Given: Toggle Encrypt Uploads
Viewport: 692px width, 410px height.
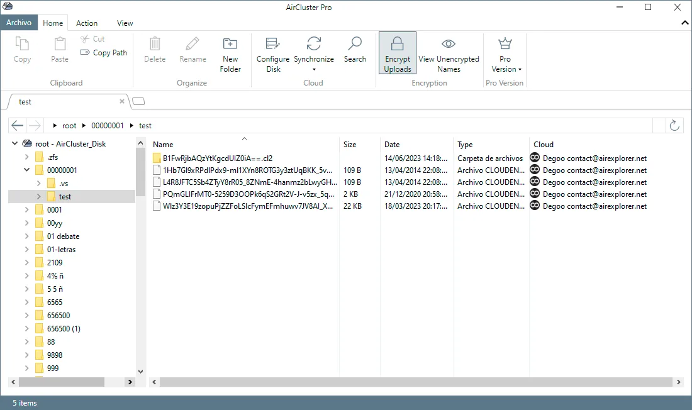Looking at the screenshot, I should 397,53.
